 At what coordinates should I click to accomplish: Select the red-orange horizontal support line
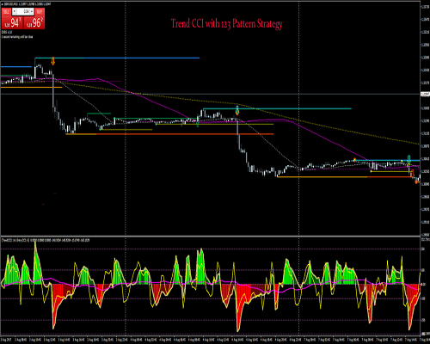click(x=169, y=134)
